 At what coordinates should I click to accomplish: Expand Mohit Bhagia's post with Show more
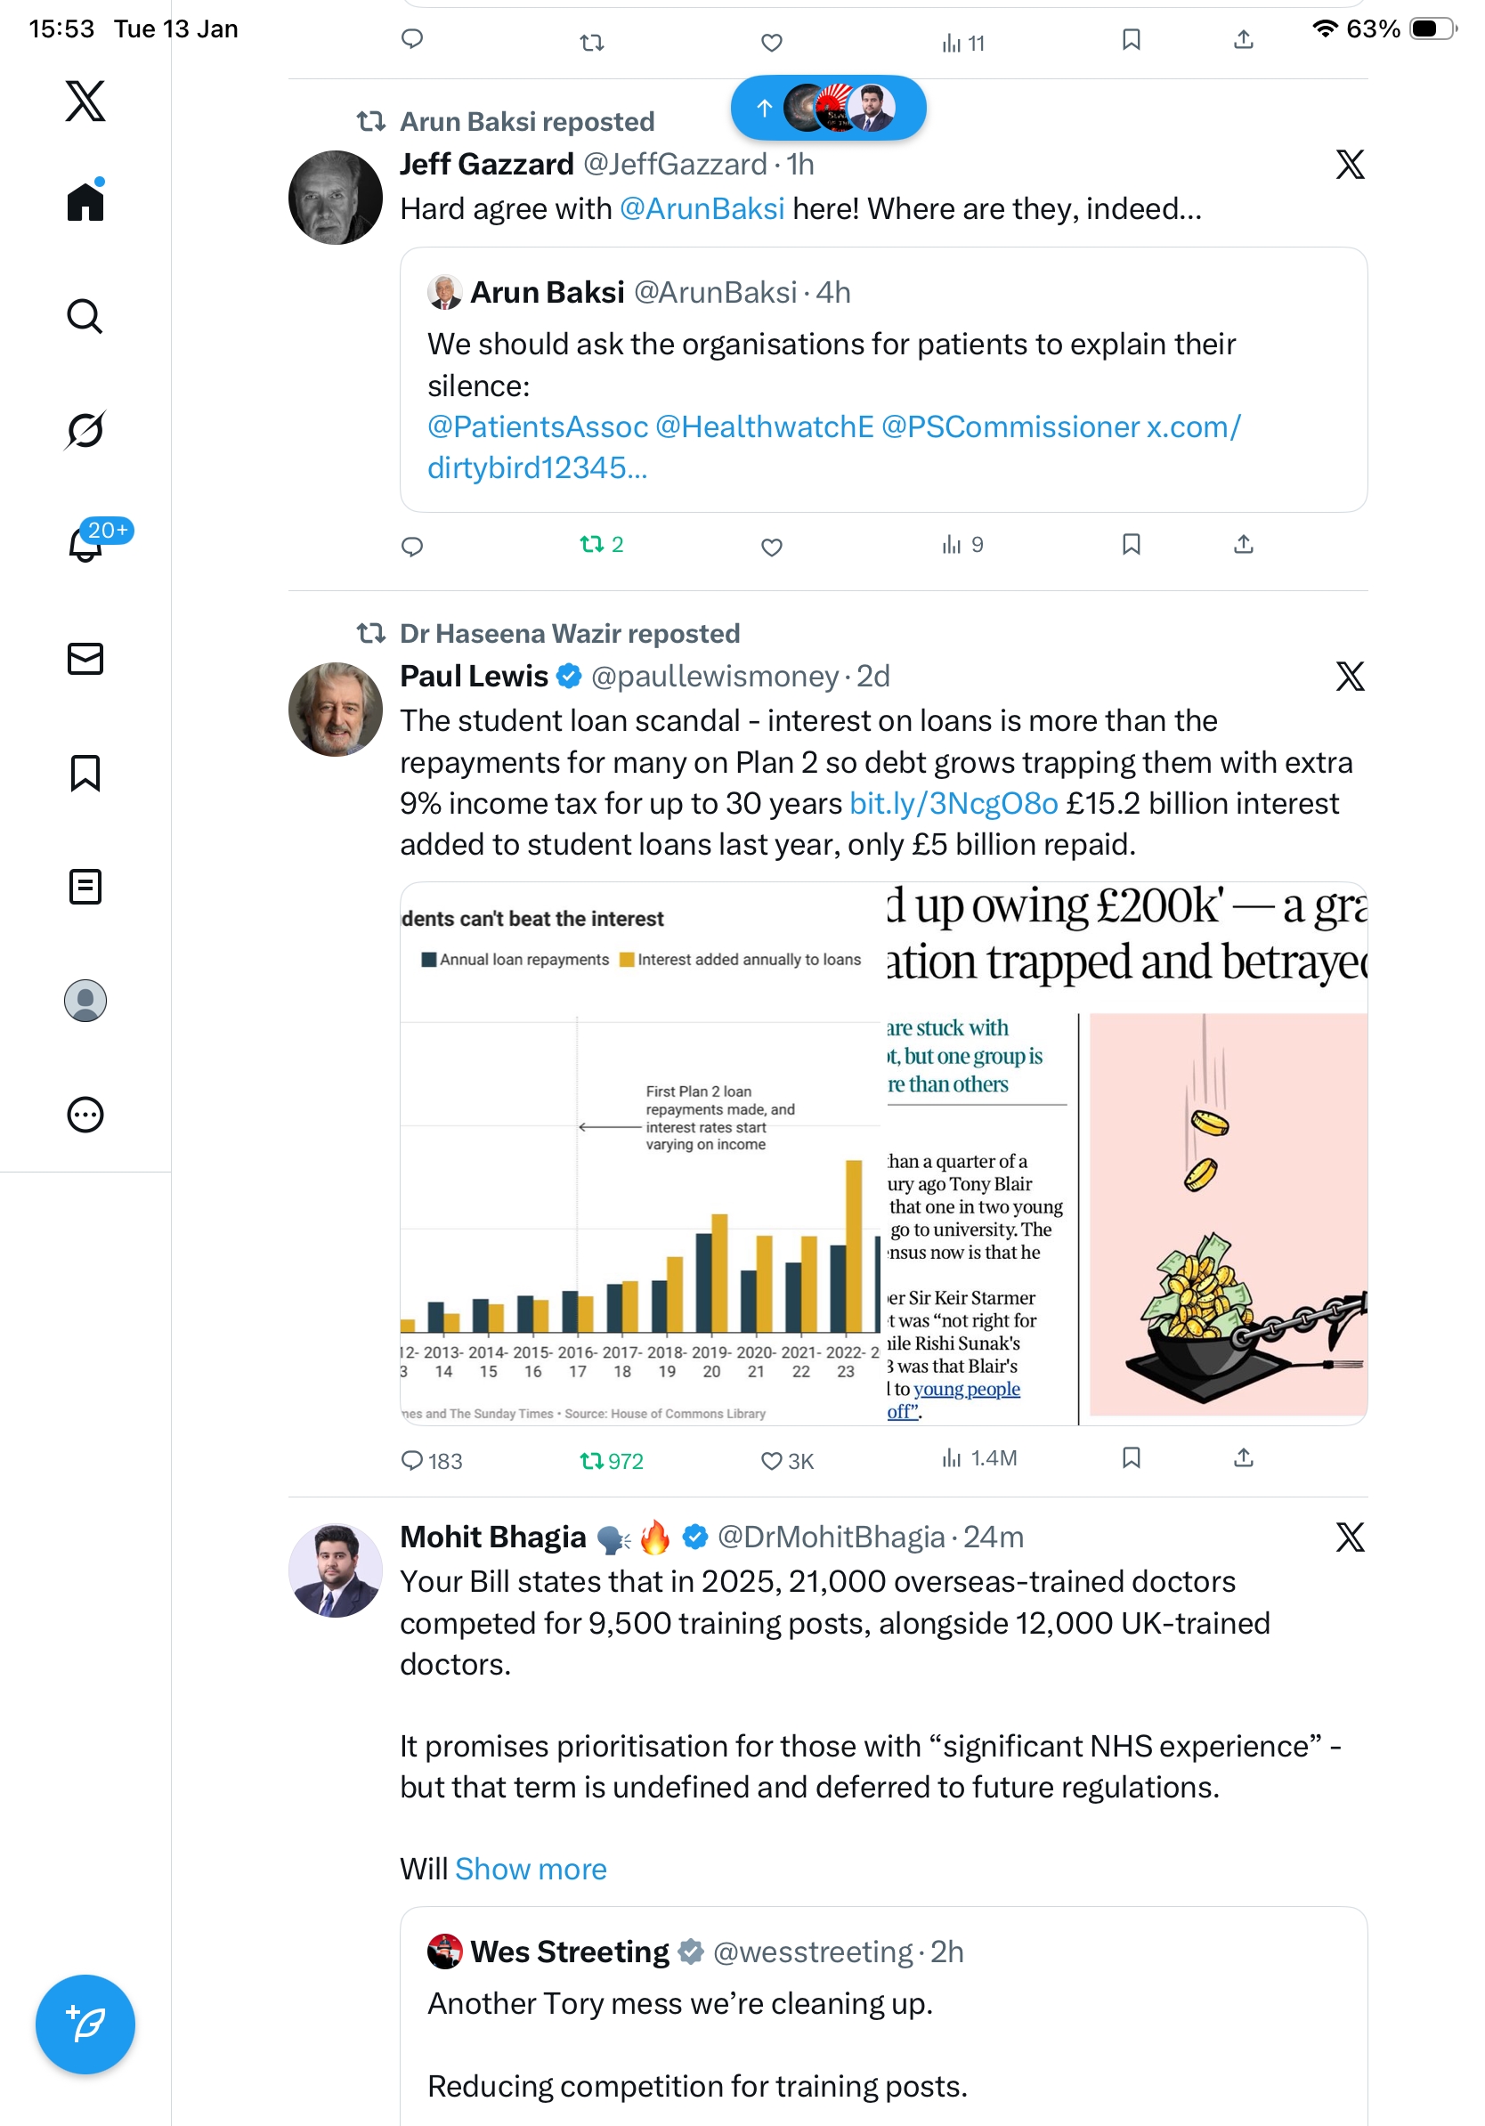pyautogui.click(x=531, y=1869)
